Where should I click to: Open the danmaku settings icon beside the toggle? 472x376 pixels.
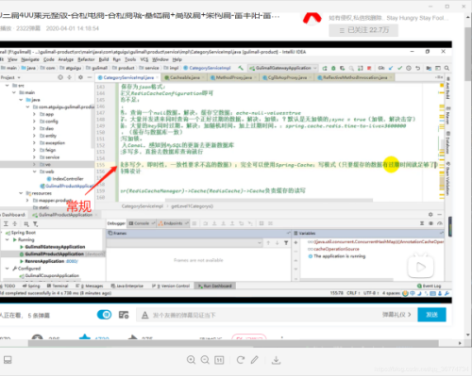pyautogui.click(x=124, y=315)
